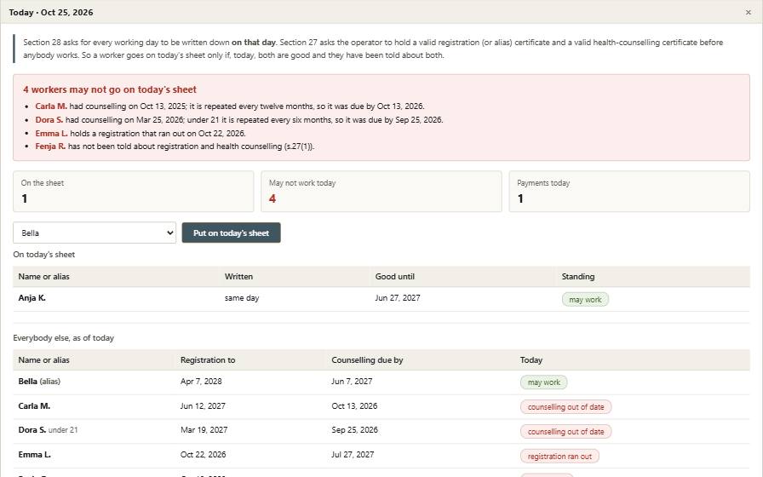Screen dimensions: 763x477
Task: Close the Today dialog with the × icon
Action: click(748, 13)
